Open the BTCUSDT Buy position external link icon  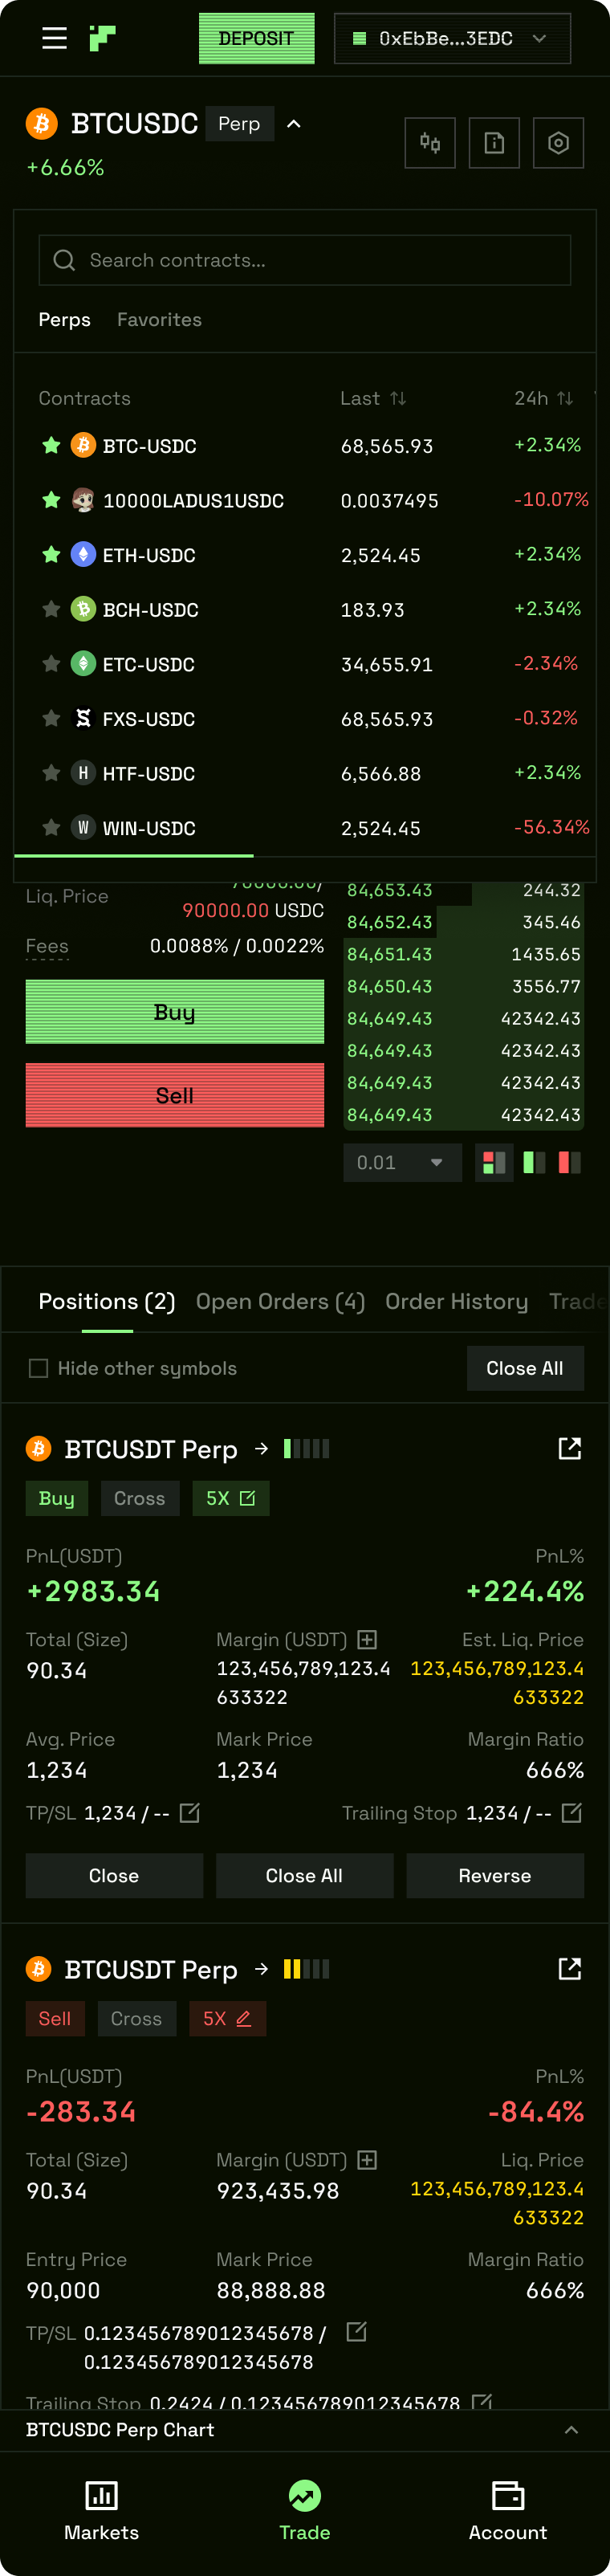(569, 1447)
